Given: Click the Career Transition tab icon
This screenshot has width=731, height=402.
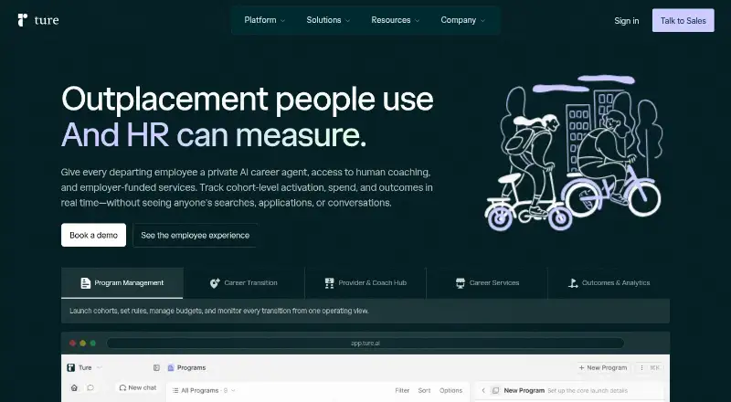Looking at the screenshot, I should point(215,283).
